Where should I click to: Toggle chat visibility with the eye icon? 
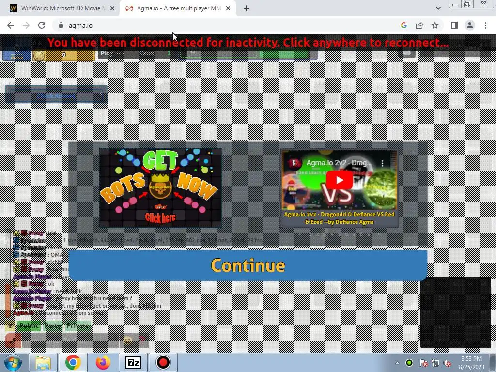coord(10,325)
